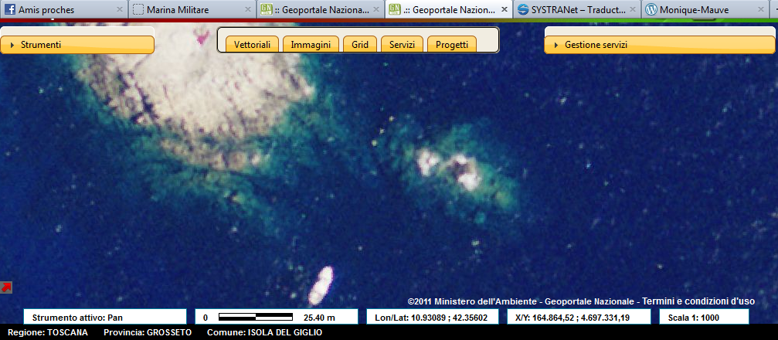778x340 pixels.
Task: Close the SYSTRANet browser tab
Action: coord(632,9)
